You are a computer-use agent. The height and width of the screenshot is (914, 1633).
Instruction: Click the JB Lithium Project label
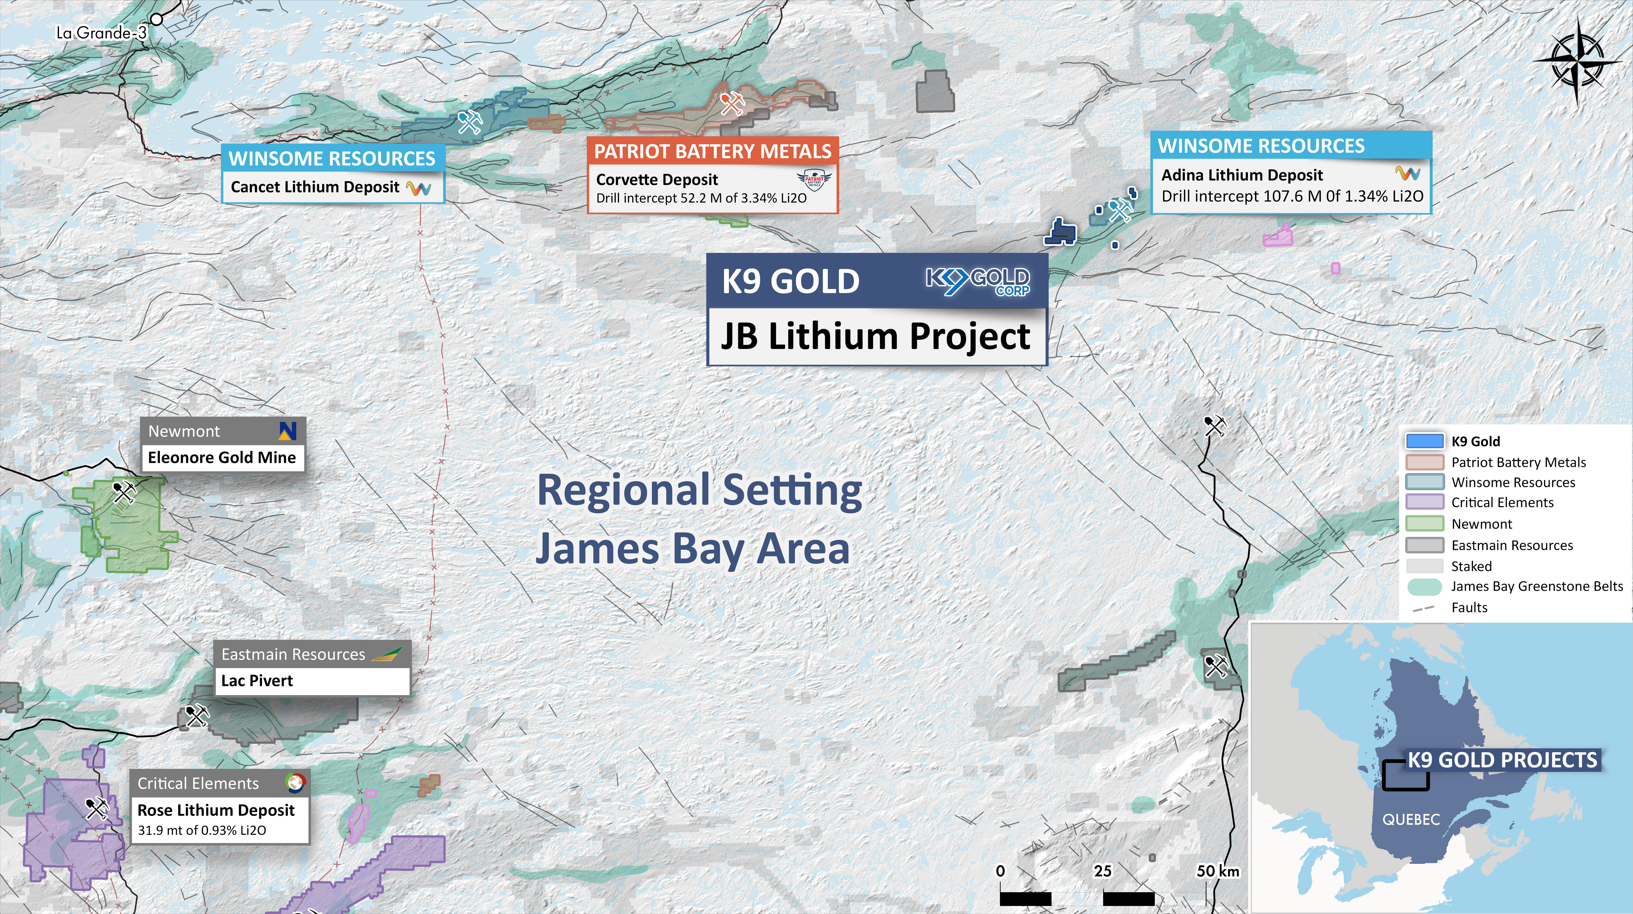point(875,336)
